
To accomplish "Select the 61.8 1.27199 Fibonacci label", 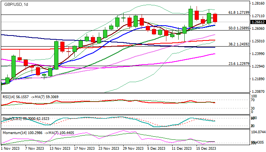I will (239, 12).
